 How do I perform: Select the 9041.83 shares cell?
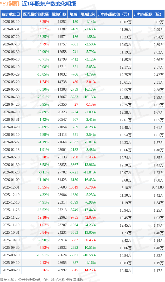(x=158, y=187)
